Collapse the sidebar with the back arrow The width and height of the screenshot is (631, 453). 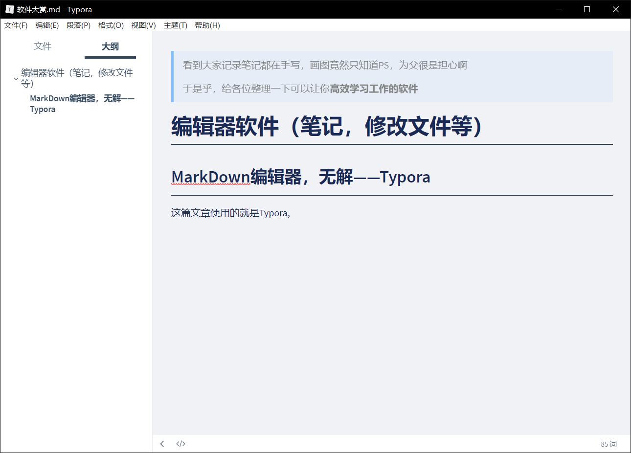pyautogui.click(x=162, y=444)
